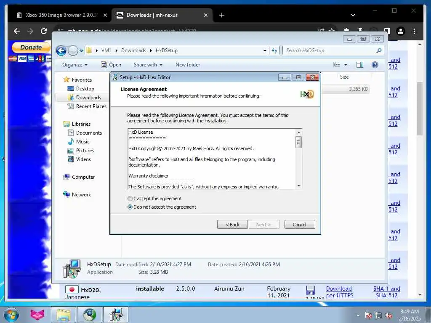Click Explorer forward navigation arrow

click(73, 50)
